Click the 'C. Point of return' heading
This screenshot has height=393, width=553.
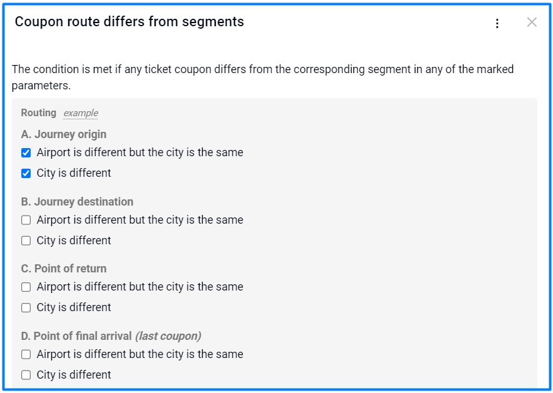click(64, 269)
